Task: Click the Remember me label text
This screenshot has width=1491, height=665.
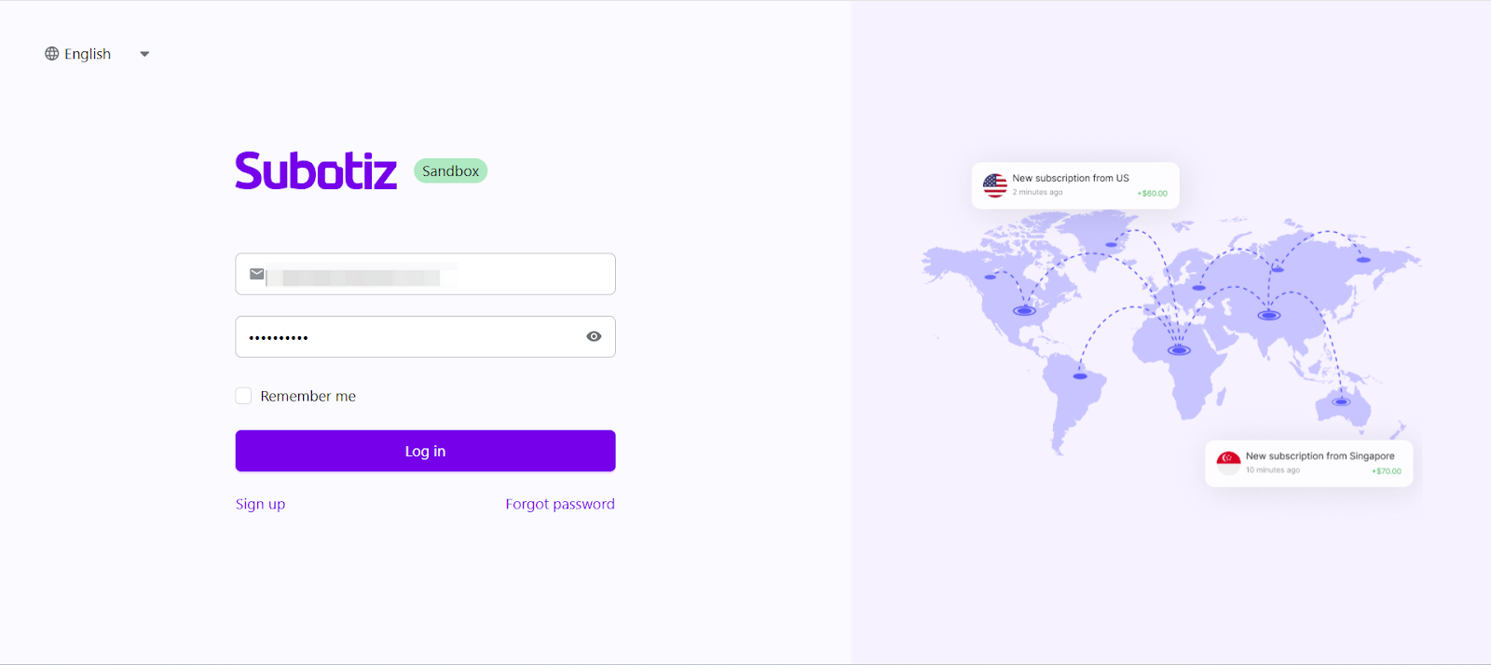Action: point(308,397)
